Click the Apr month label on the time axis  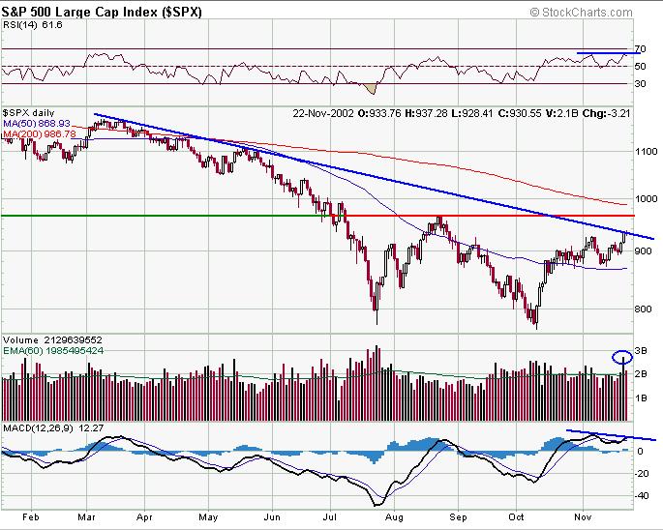tap(144, 517)
